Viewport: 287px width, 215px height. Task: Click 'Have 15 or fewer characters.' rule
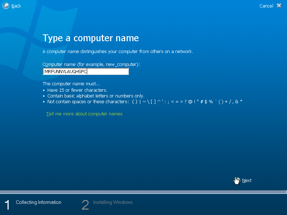click(77, 90)
